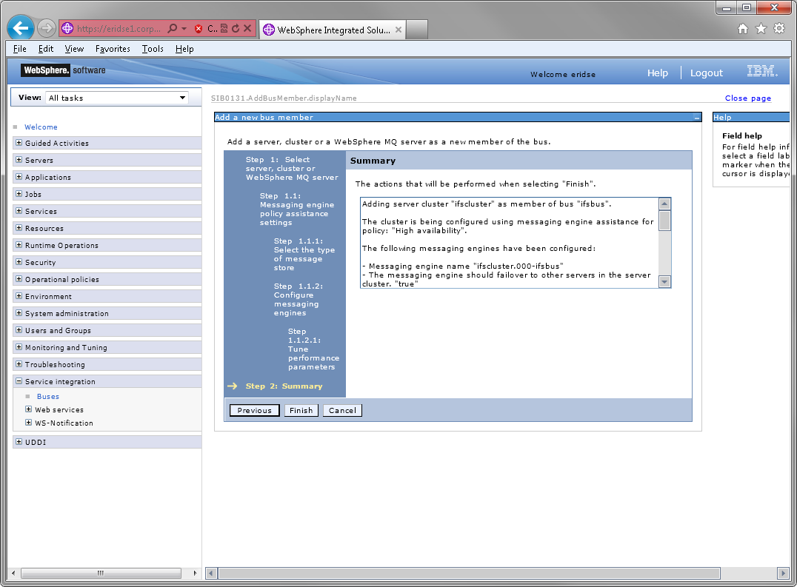Image resolution: width=797 pixels, height=587 pixels.
Task: Open the Favorites menu
Action: (x=113, y=49)
